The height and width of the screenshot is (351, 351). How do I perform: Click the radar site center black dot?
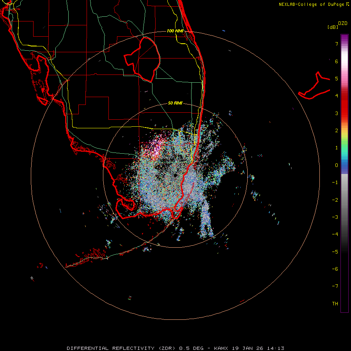pyautogui.click(x=175, y=175)
